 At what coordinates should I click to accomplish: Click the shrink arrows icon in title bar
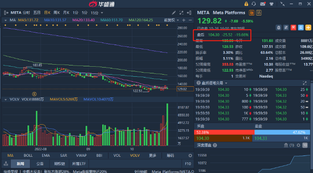283,4
